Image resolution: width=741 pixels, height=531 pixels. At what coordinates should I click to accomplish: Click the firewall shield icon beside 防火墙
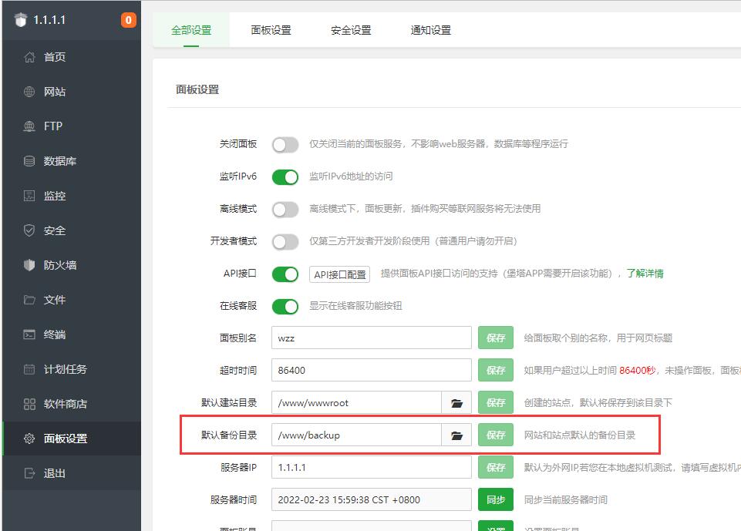(29, 265)
